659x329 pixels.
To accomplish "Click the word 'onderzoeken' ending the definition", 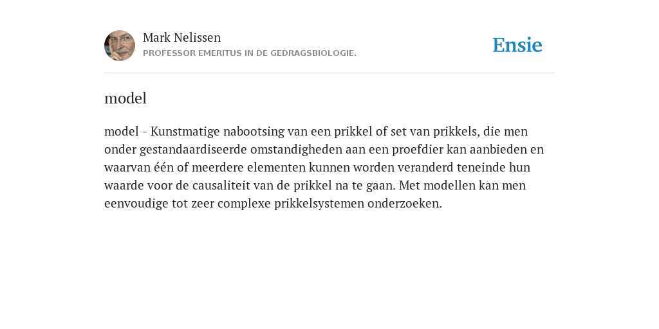I will [x=403, y=204].
